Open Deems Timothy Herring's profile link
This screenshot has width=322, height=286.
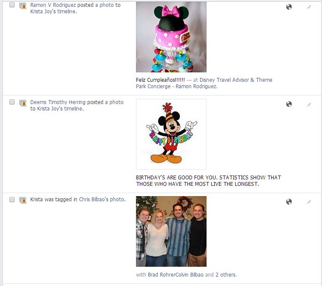tap(58, 102)
